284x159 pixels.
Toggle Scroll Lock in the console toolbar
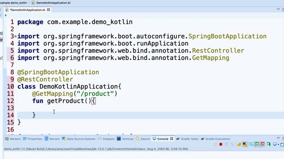pyautogui.click(x=245, y=144)
